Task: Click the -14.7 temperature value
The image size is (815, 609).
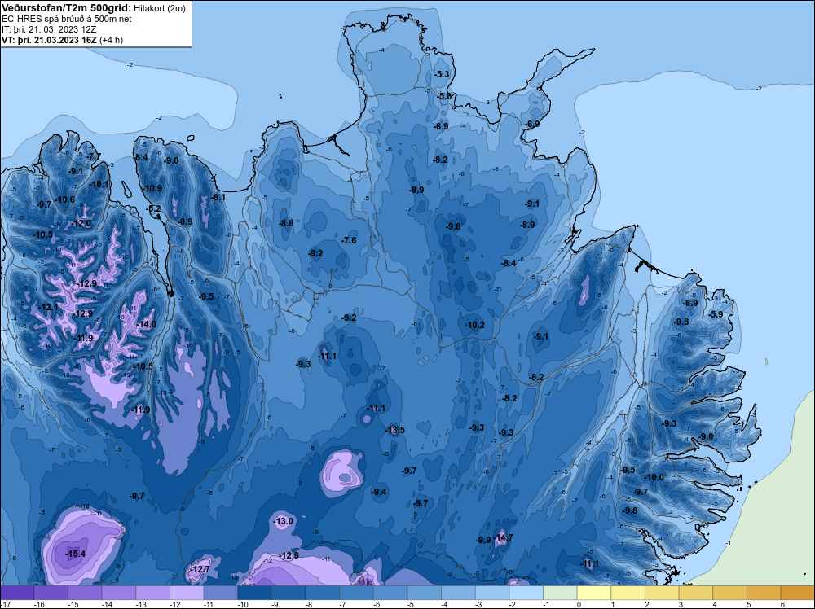Action: [504, 537]
